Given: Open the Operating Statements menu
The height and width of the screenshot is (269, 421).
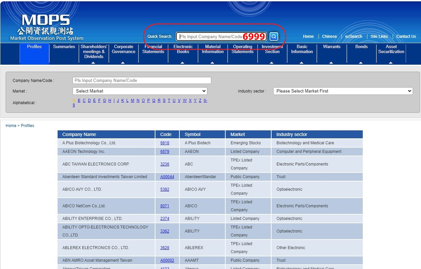Looking at the screenshot, I should coord(243,49).
